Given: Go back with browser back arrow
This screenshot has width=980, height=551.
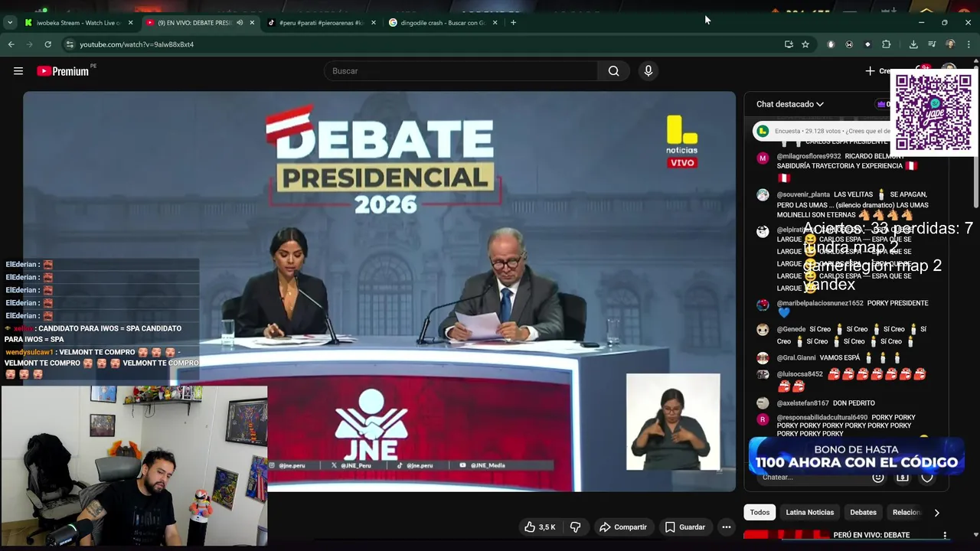Looking at the screenshot, I should tap(11, 44).
